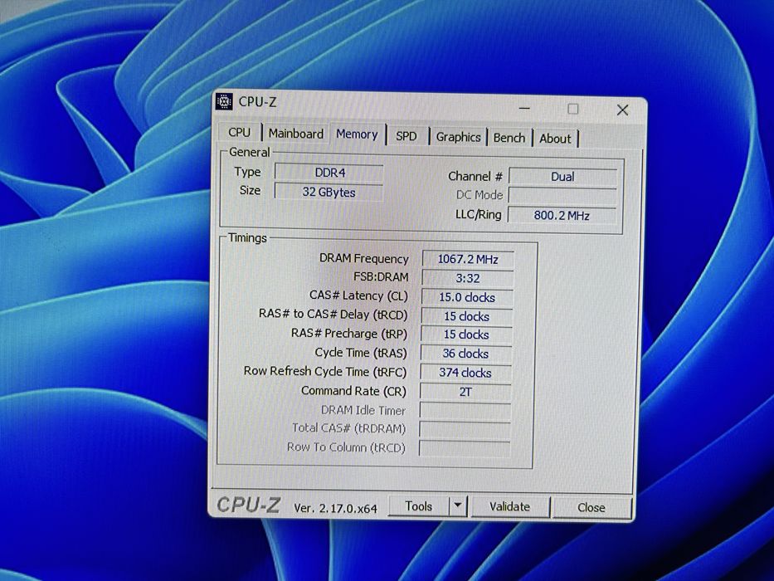This screenshot has height=581, width=774.
Task: Click the RAS# to CAS# Delay (tRCD) label
Action: tap(333, 315)
